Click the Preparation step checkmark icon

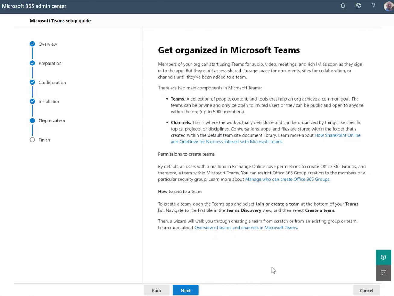(x=32, y=63)
